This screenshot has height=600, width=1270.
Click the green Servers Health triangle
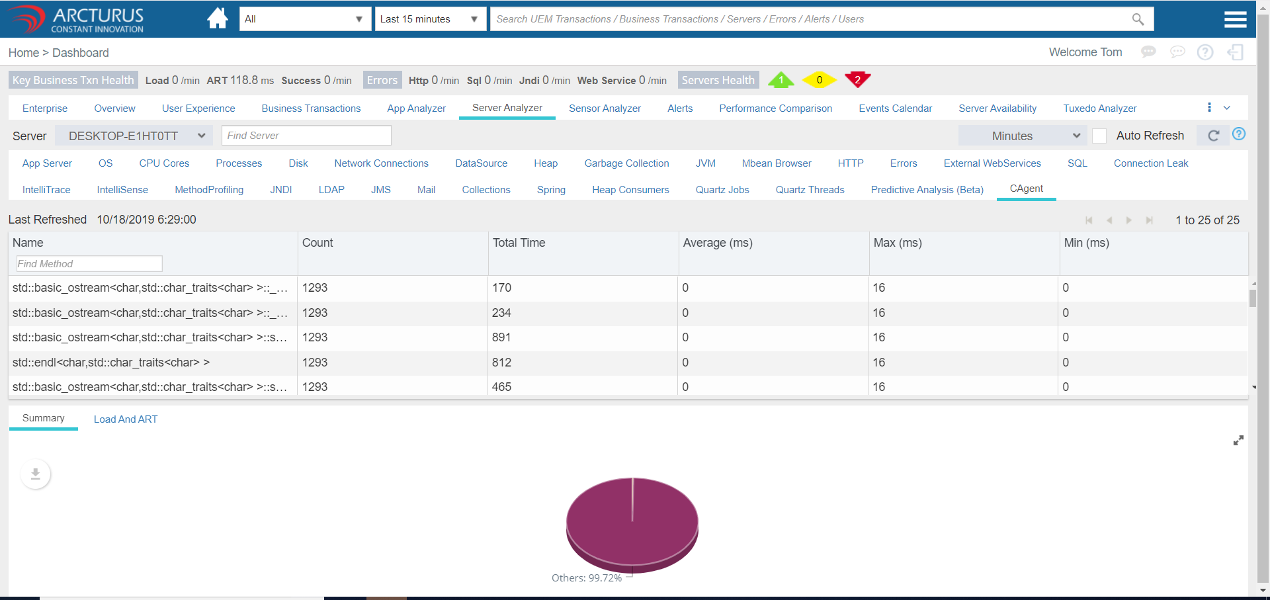pyautogui.click(x=781, y=80)
